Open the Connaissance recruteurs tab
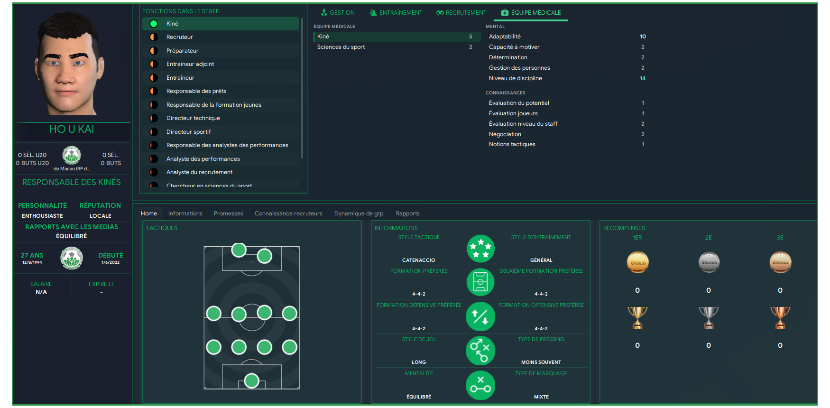Viewport: 830px width, 408px height. coord(288,213)
